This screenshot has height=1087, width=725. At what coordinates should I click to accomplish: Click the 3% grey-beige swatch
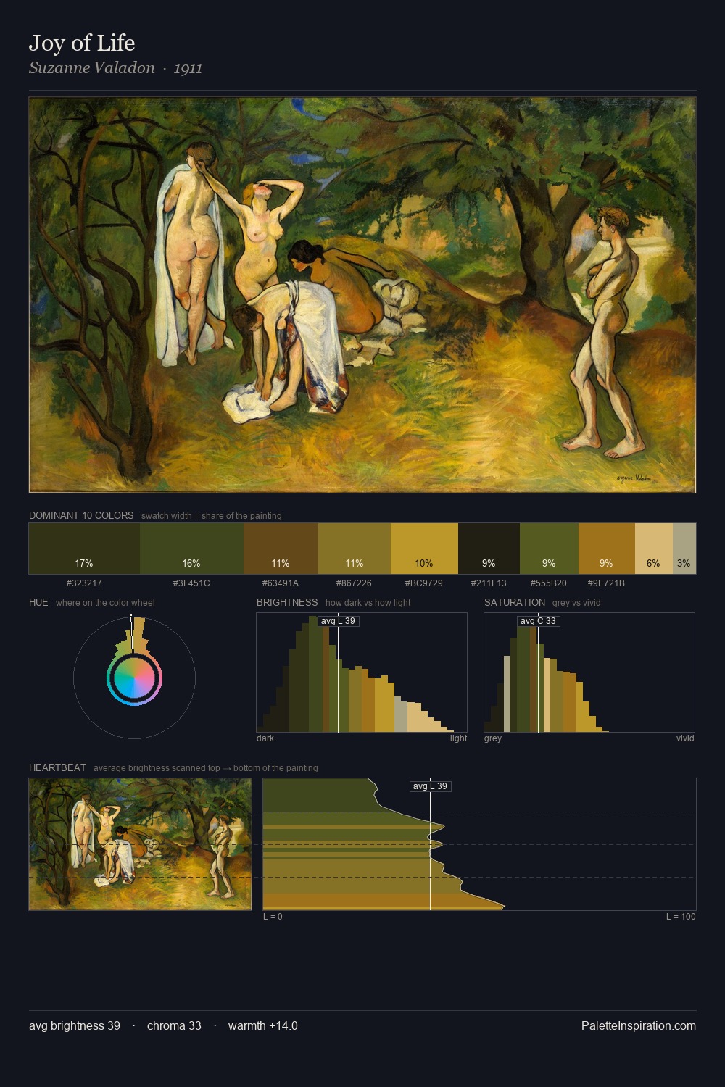(x=684, y=549)
